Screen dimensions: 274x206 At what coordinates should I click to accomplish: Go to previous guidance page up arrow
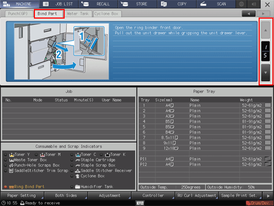(266, 30)
